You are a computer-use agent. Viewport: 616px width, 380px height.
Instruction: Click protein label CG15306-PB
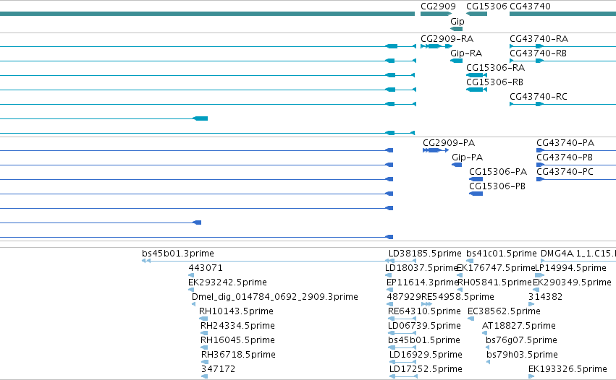coord(497,186)
